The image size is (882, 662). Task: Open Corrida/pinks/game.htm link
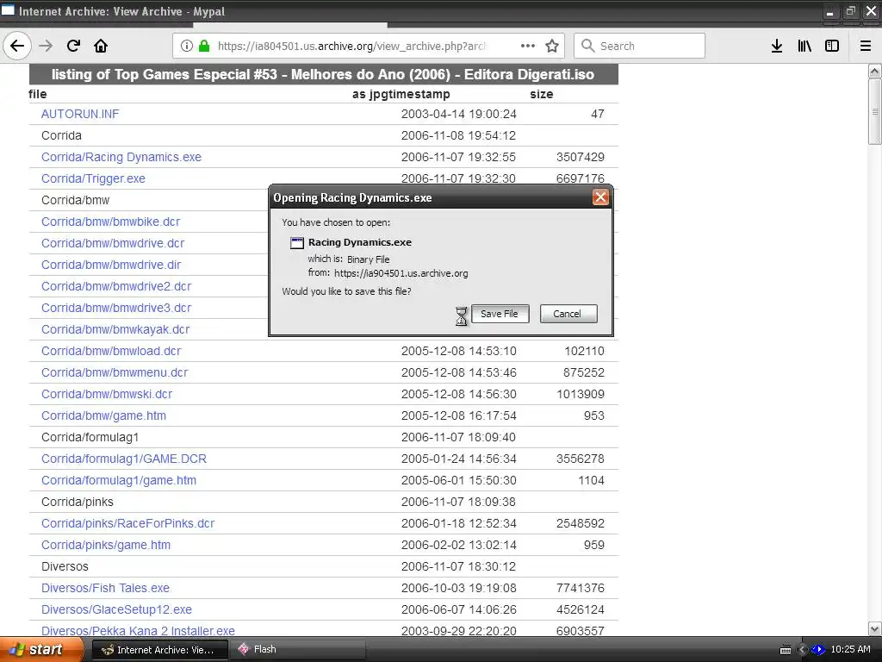[x=106, y=545]
